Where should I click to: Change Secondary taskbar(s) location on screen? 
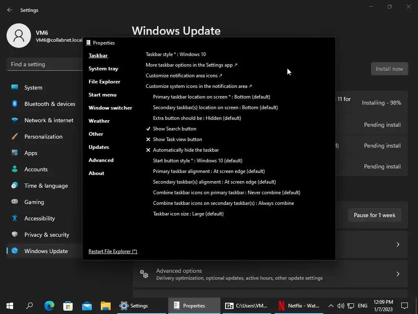point(216,108)
